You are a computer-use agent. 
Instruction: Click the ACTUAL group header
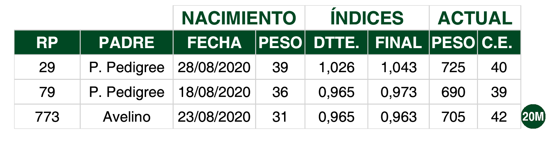tap(475, 18)
